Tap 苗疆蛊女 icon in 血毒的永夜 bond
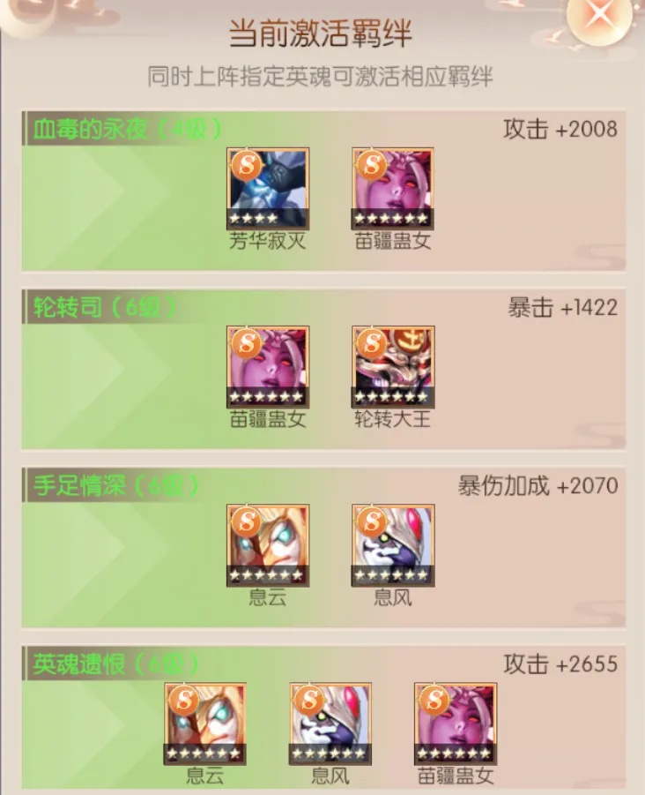The image size is (645, 795). (393, 189)
